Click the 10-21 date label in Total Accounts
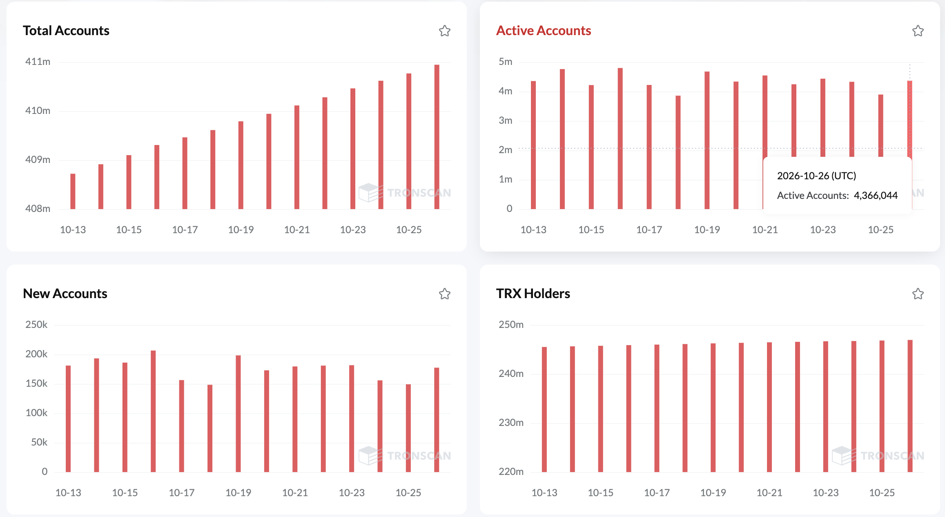The height and width of the screenshot is (517, 945). 297,230
